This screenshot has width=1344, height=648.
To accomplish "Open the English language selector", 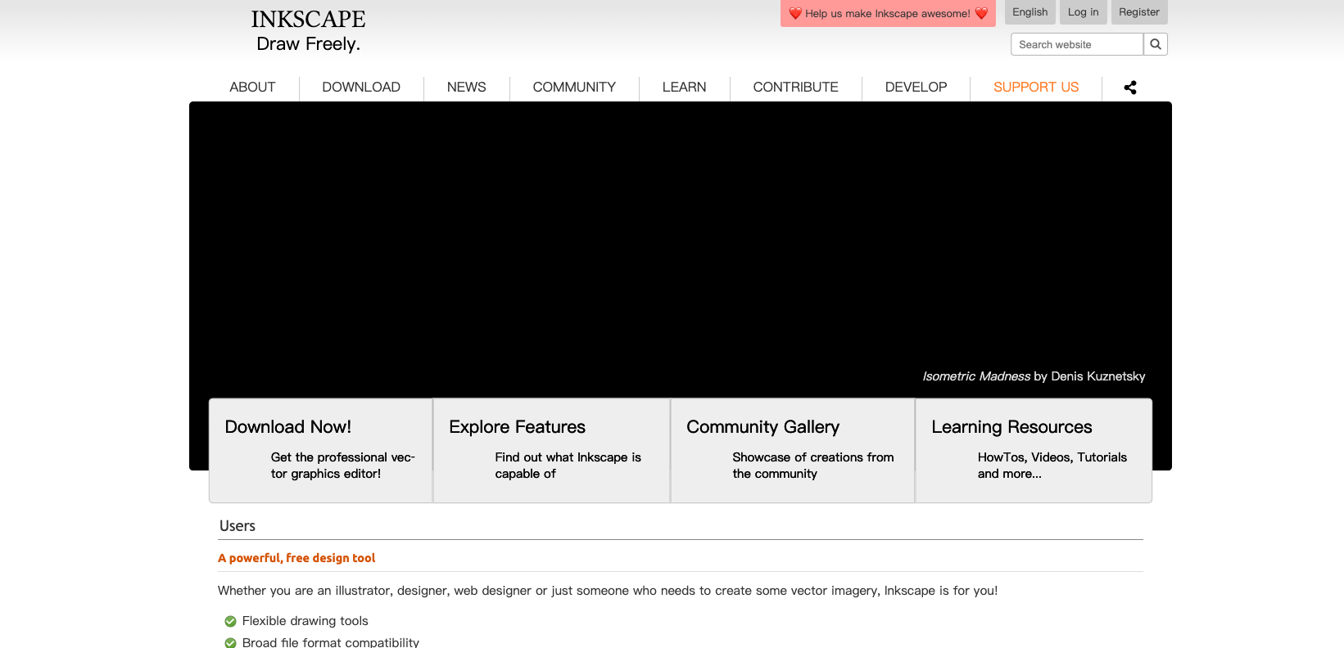I will pyautogui.click(x=1030, y=12).
